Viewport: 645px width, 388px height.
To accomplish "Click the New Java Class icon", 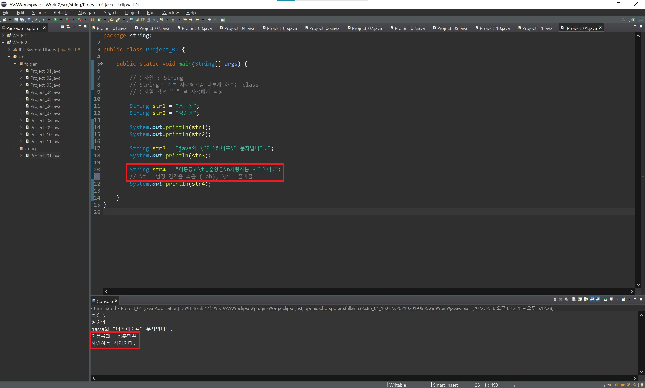I will 99,20.
